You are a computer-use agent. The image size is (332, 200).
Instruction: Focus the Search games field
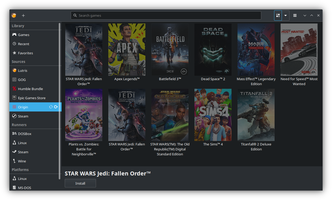tap(166, 15)
